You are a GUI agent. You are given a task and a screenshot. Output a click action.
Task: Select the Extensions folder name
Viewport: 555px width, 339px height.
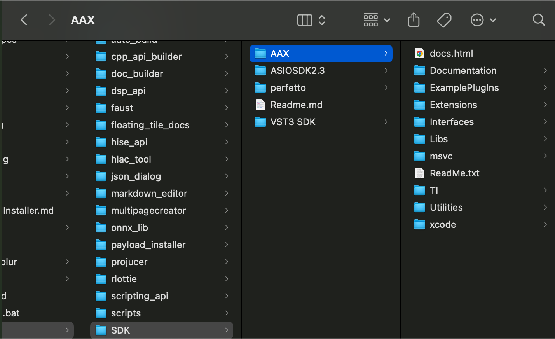coord(453,105)
